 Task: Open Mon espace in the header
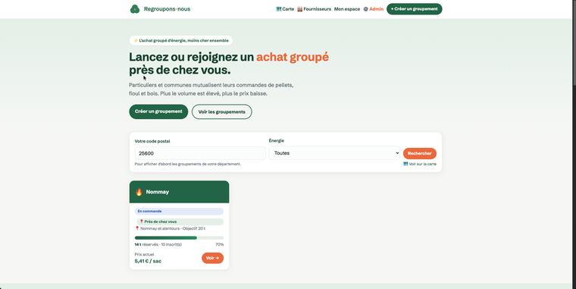pyautogui.click(x=347, y=9)
